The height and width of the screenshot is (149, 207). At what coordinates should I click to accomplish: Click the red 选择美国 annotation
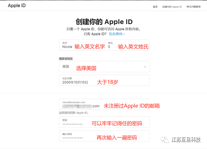pos(86,68)
